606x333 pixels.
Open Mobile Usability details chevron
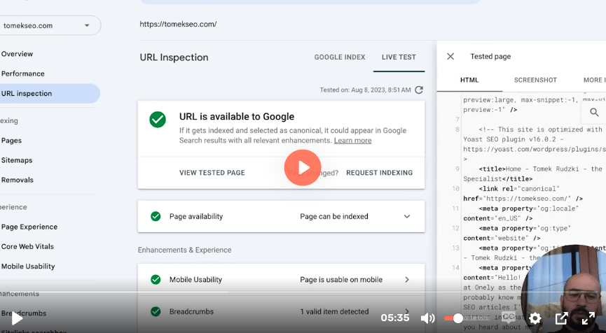[x=407, y=280]
